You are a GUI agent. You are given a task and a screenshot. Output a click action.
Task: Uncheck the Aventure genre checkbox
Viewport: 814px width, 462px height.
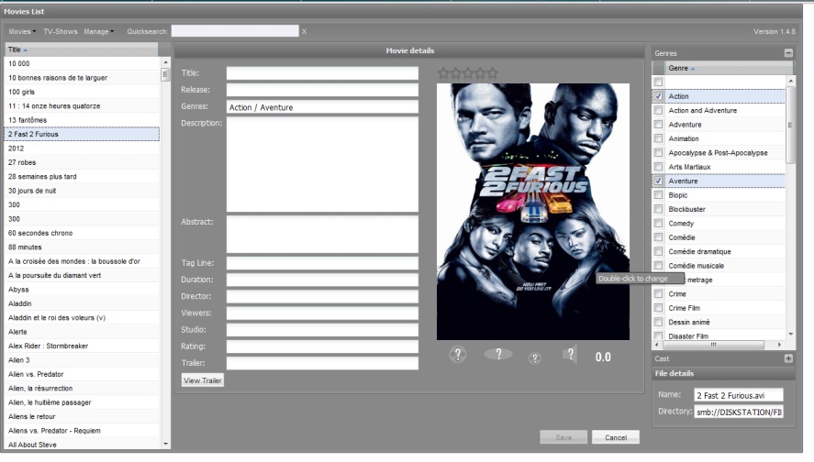coord(658,181)
